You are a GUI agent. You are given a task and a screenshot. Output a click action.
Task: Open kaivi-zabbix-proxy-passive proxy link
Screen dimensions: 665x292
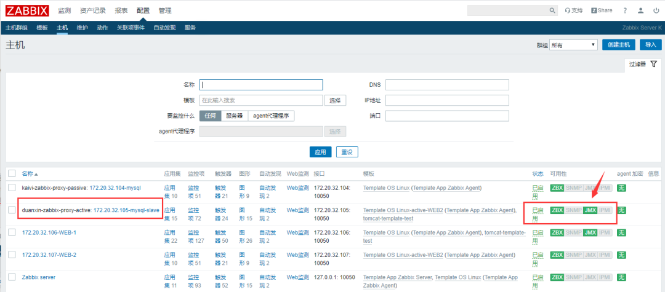point(54,187)
